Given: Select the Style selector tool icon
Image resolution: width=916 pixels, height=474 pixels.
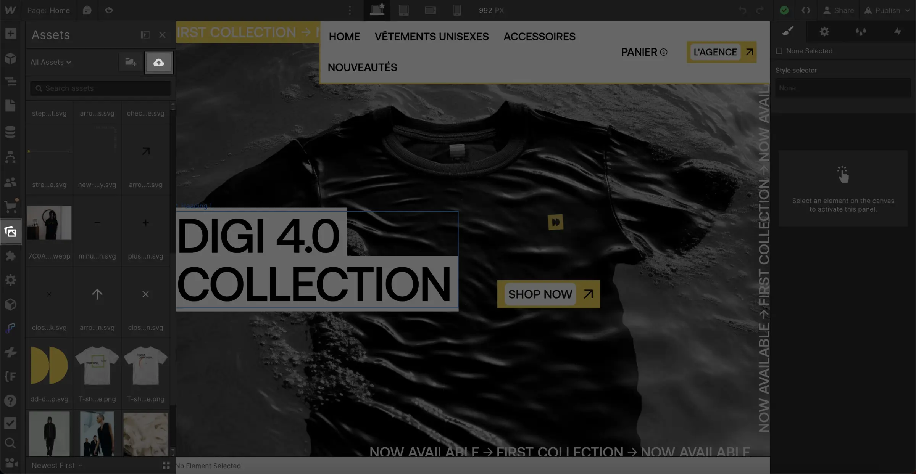Looking at the screenshot, I should coord(789,31).
